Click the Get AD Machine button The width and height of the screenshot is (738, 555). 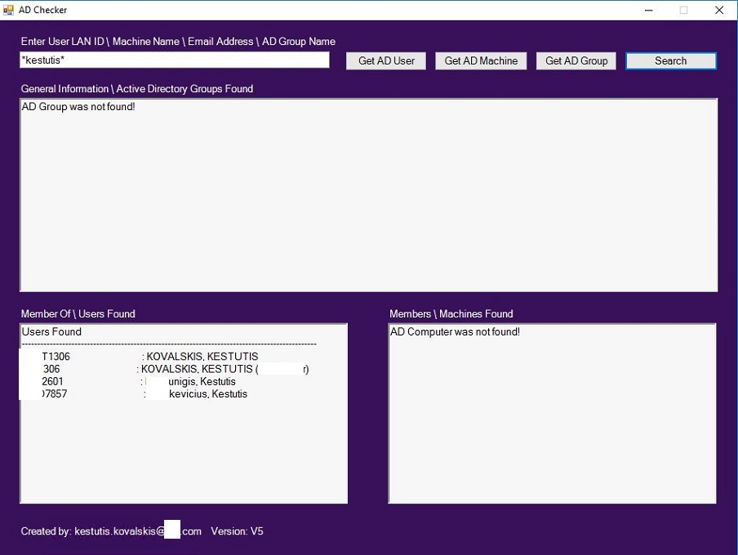point(481,60)
